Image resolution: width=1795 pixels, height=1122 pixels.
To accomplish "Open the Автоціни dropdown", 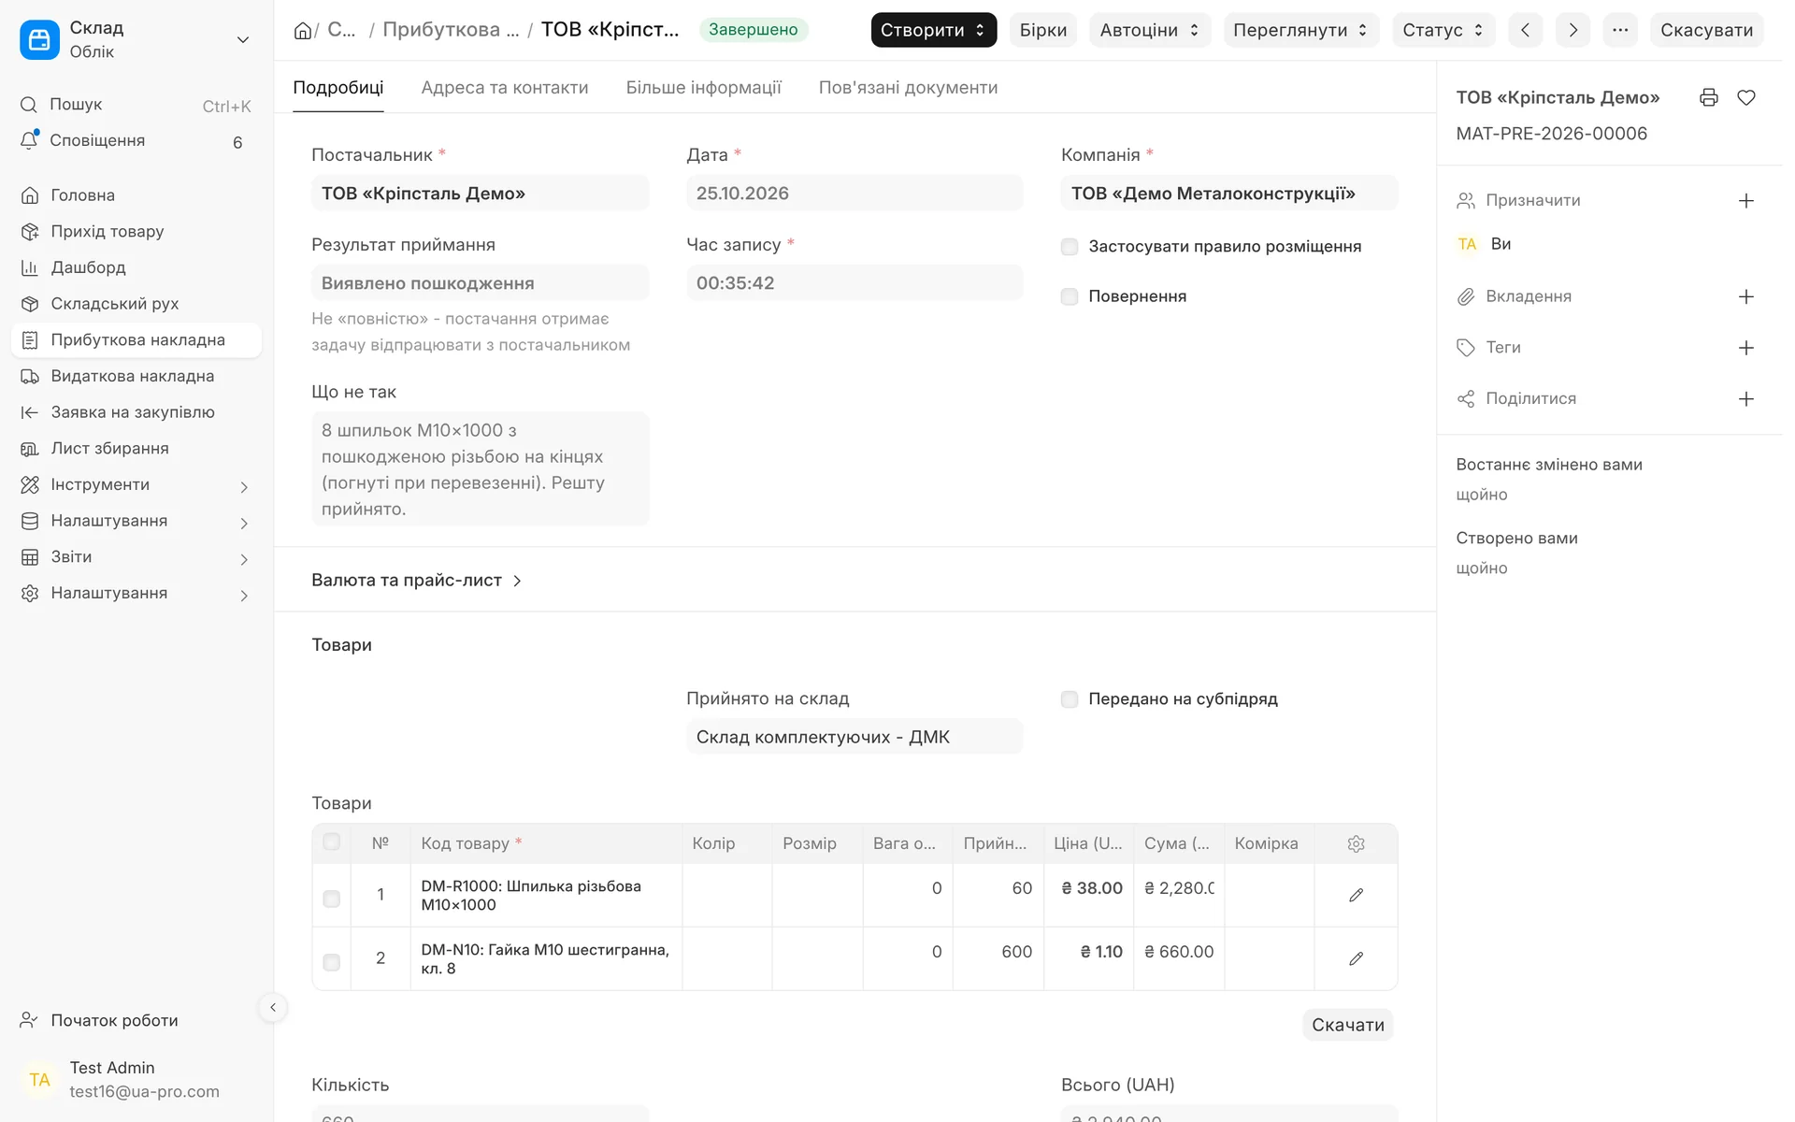I will click(1150, 30).
